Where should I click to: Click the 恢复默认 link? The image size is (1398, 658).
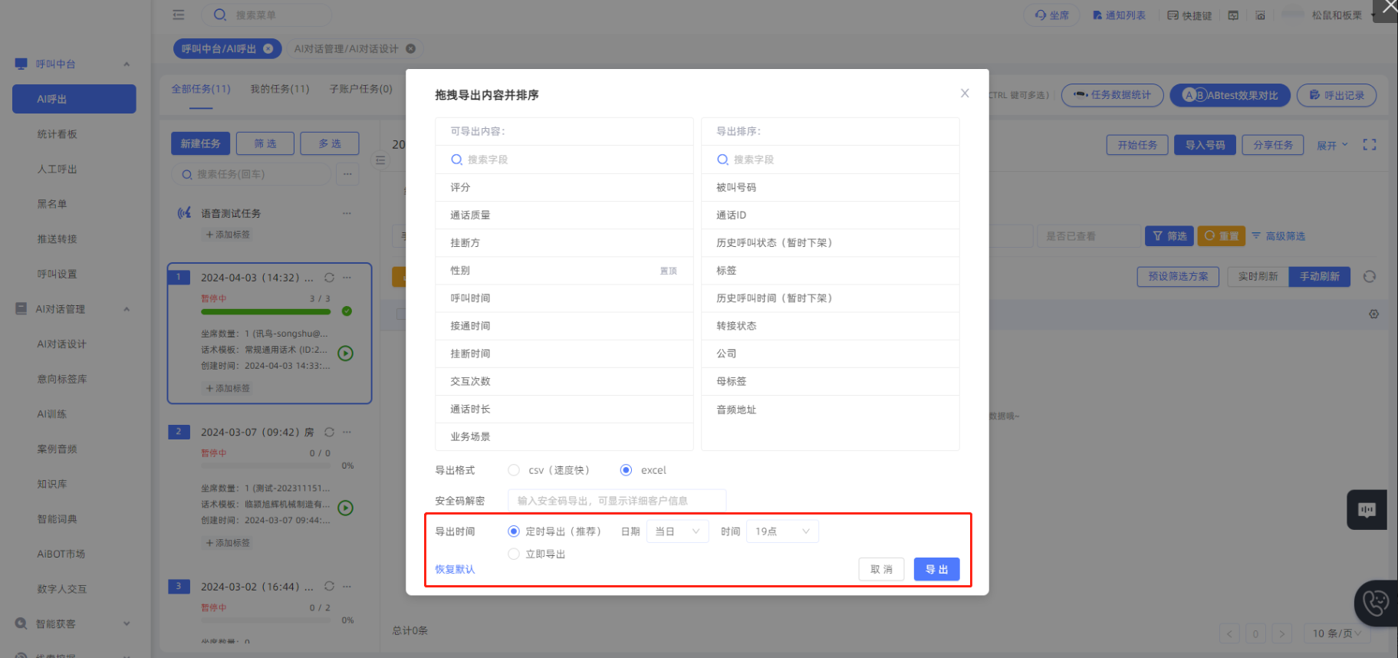tap(455, 569)
